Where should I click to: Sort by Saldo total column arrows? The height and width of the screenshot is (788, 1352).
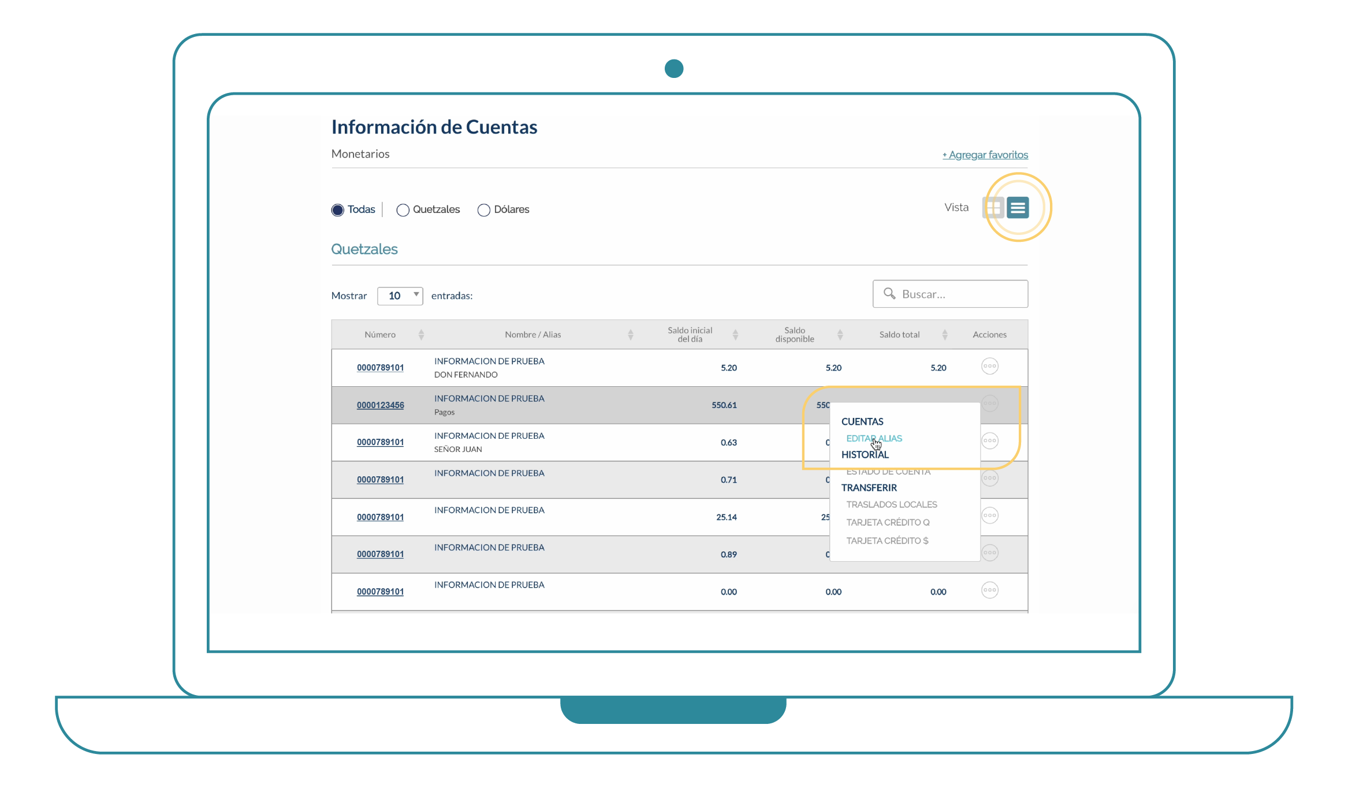pos(945,335)
